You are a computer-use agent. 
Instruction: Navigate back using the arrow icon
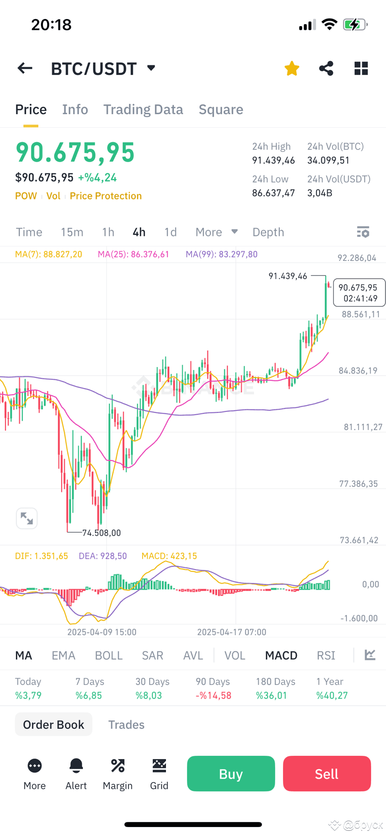pyautogui.click(x=24, y=68)
